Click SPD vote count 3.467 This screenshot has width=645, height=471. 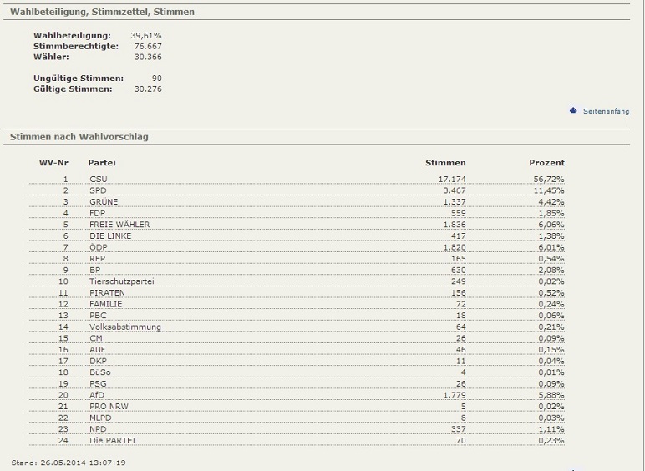(x=455, y=190)
